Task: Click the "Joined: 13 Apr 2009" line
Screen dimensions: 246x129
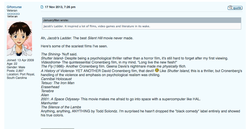Action: (20, 60)
